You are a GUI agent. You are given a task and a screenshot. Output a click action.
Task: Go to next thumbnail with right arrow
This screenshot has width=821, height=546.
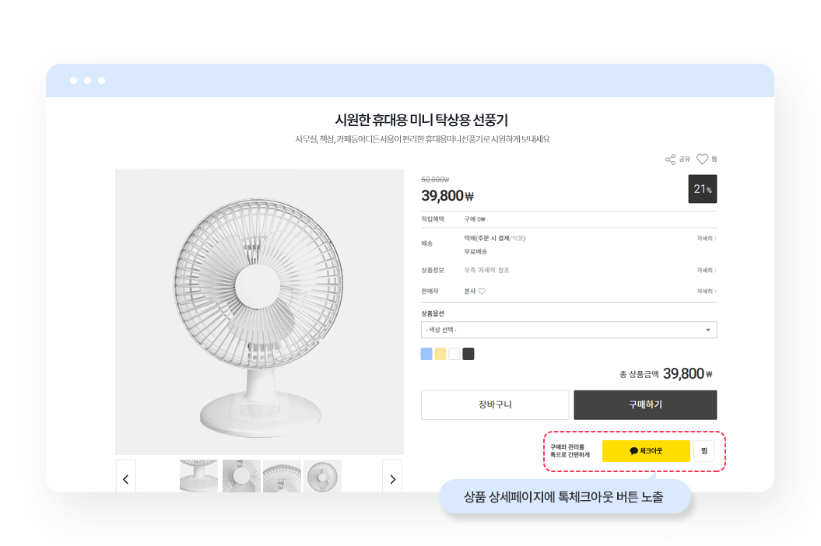pyautogui.click(x=392, y=477)
